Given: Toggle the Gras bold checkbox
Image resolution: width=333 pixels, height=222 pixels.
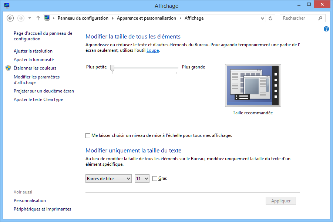Looking at the screenshot, I should (x=155, y=178).
